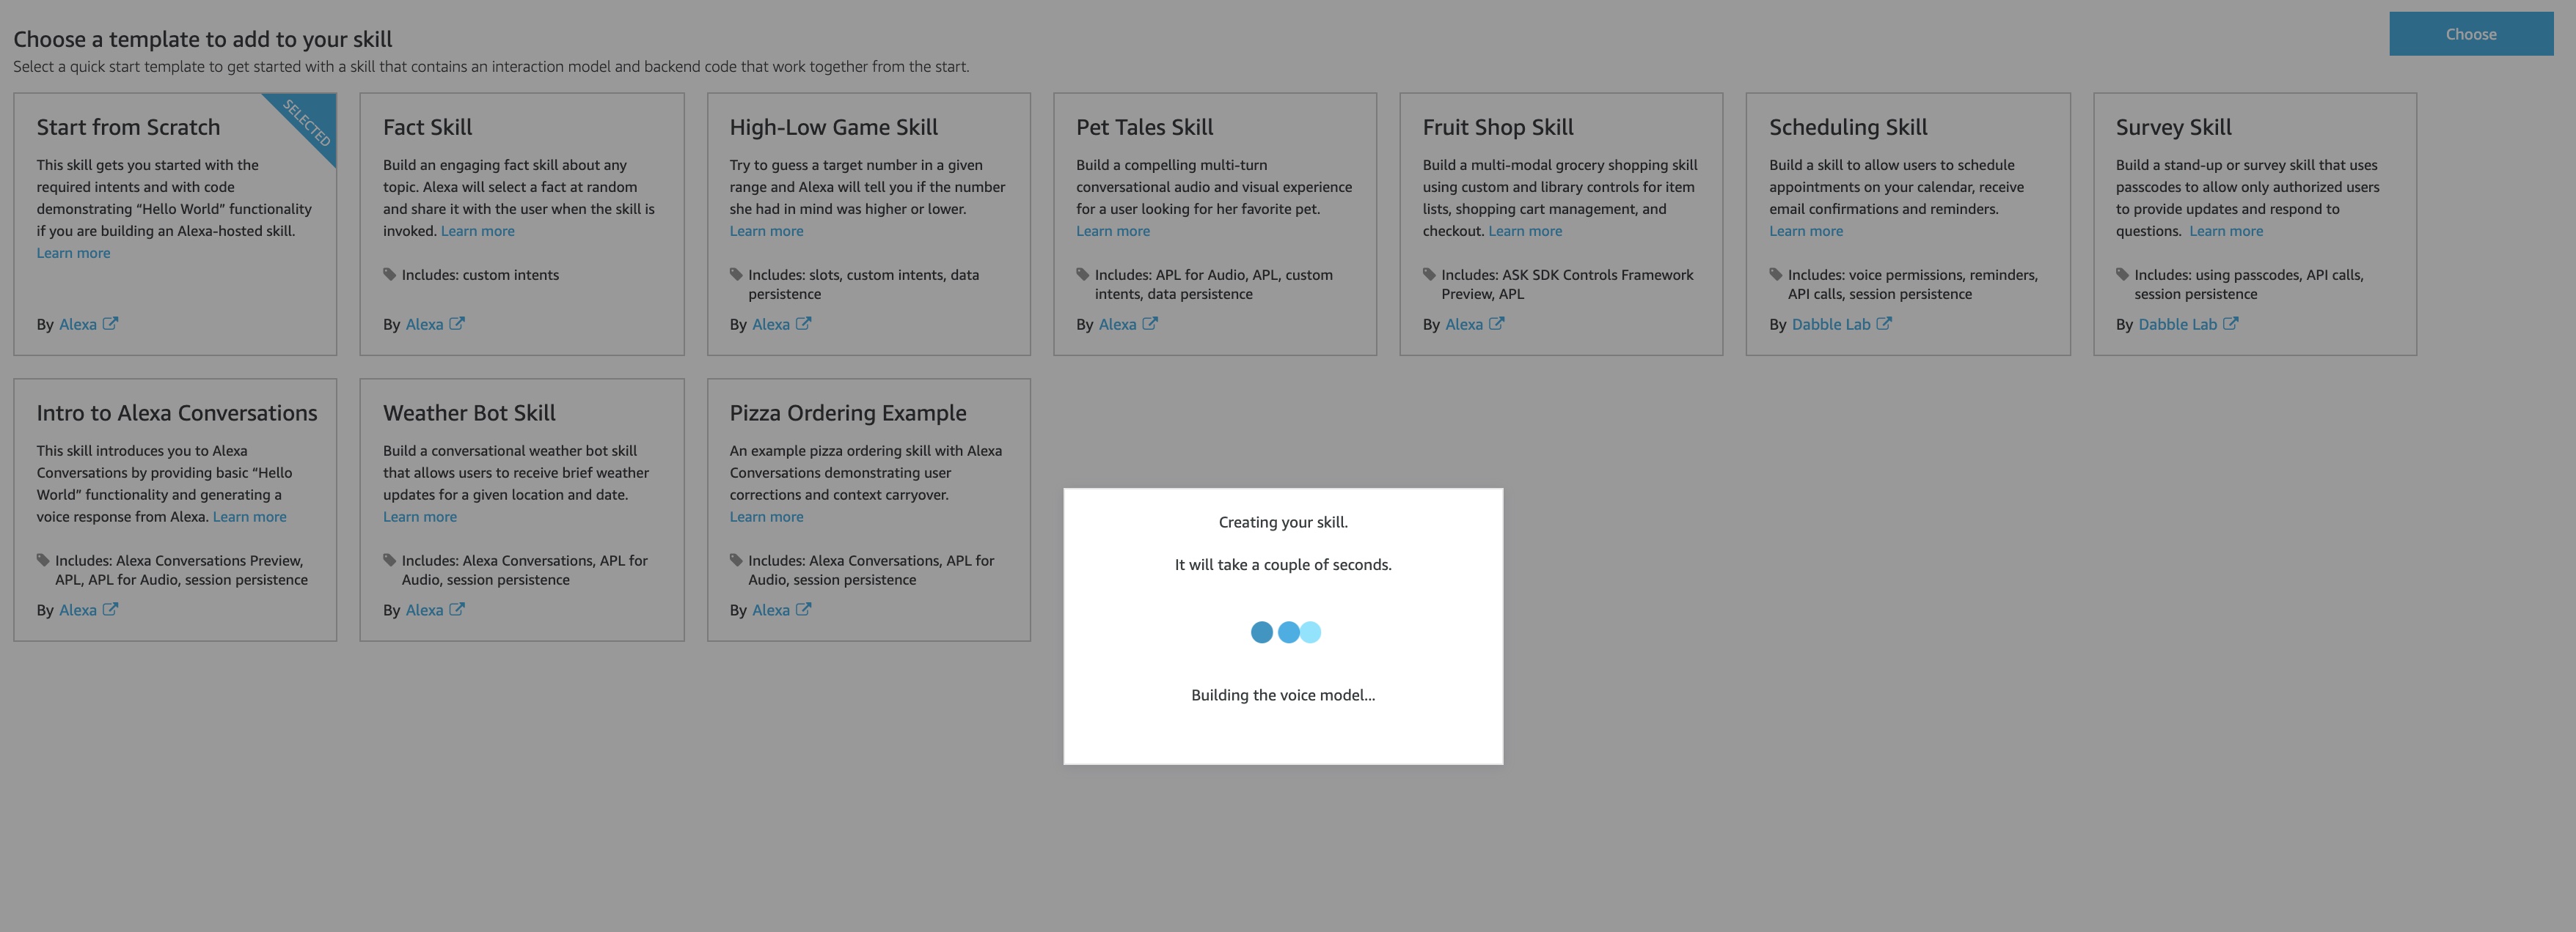Click external link icon in Pizza Ordering card
Viewport: 2576px width, 932px height.
pos(803,610)
